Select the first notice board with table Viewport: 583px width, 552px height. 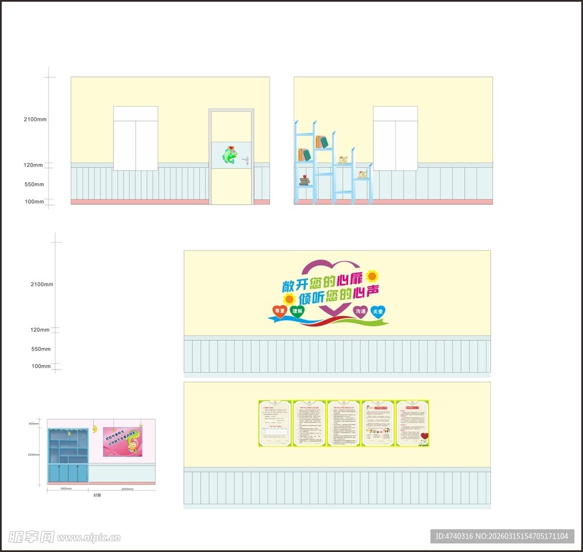pyautogui.click(x=276, y=423)
